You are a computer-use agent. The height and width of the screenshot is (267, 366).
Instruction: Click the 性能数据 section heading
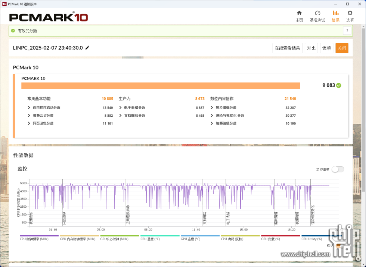(x=23, y=156)
